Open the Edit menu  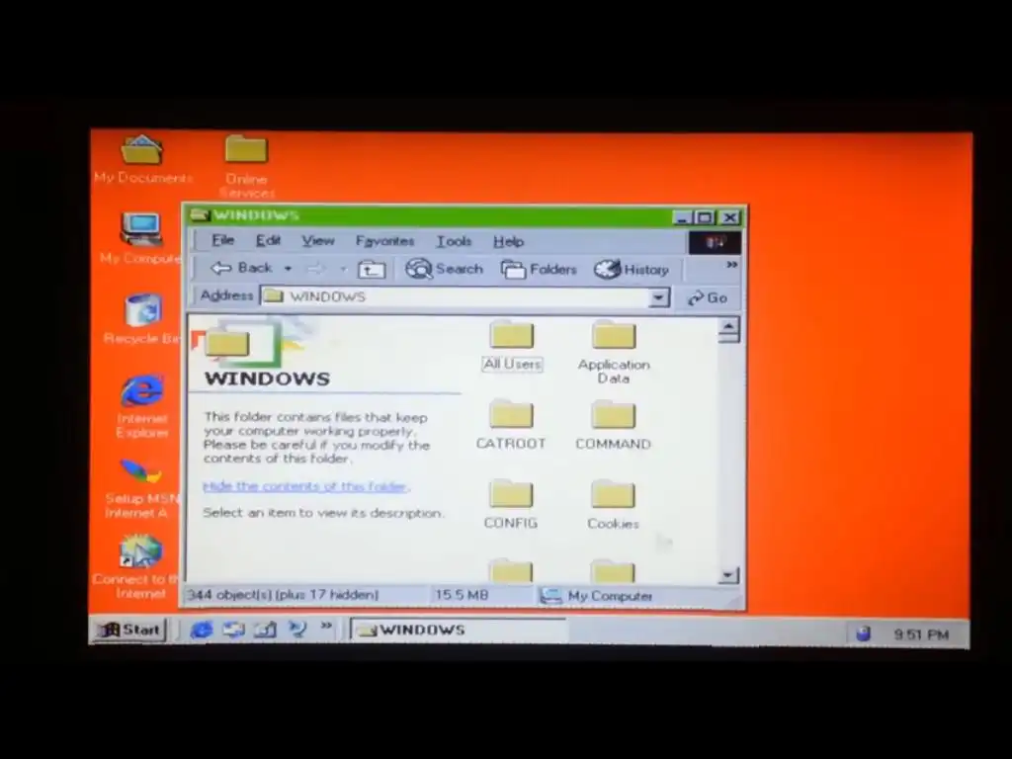tap(268, 241)
